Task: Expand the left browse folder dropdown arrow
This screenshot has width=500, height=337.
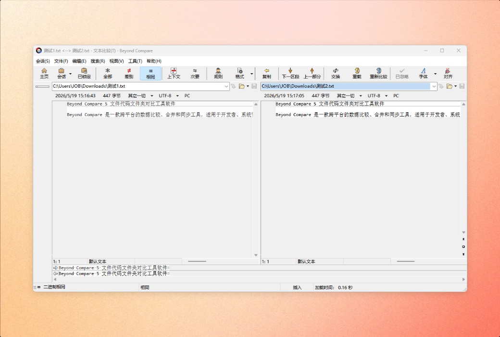Action: [248, 86]
